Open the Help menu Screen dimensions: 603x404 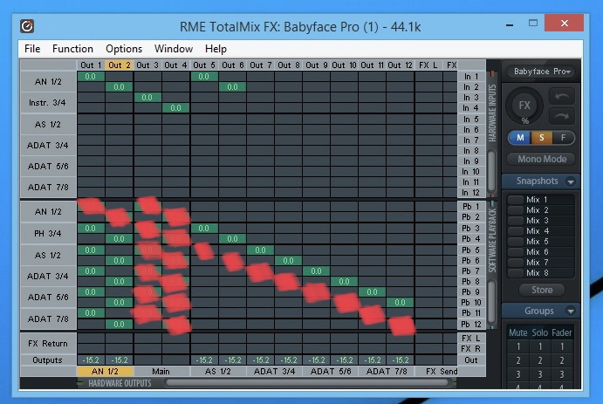(216, 49)
